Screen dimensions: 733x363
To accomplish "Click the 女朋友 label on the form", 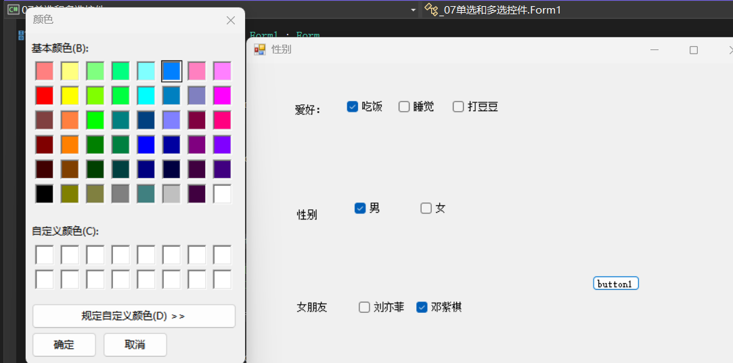I will (x=312, y=307).
